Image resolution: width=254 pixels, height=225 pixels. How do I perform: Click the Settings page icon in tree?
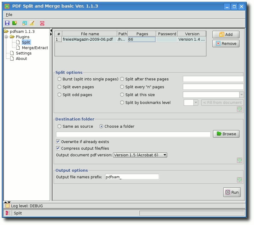coord(12,53)
